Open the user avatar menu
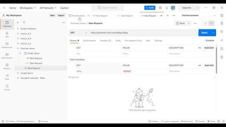 [173, 8]
